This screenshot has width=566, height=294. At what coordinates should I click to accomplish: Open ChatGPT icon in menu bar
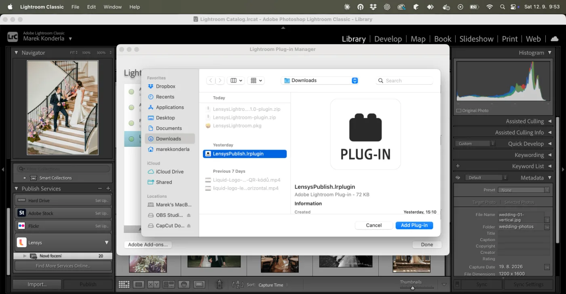coord(387,7)
